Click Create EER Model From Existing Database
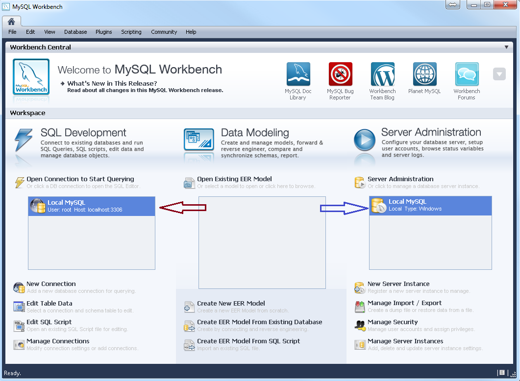Image resolution: width=520 pixels, height=381 pixels. coord(260,322)
